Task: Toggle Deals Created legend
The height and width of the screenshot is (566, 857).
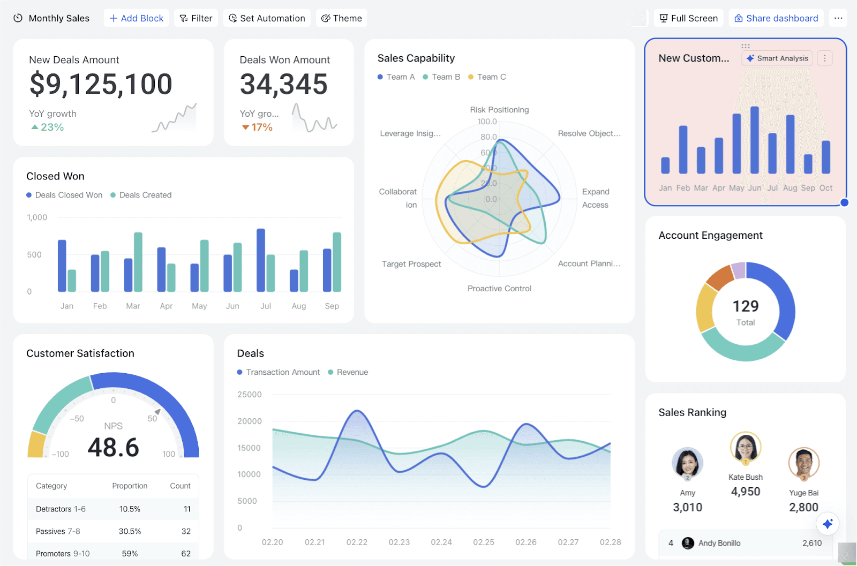Action: (141, 195)
